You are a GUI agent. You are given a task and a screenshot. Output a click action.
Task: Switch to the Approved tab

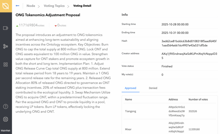130,88
